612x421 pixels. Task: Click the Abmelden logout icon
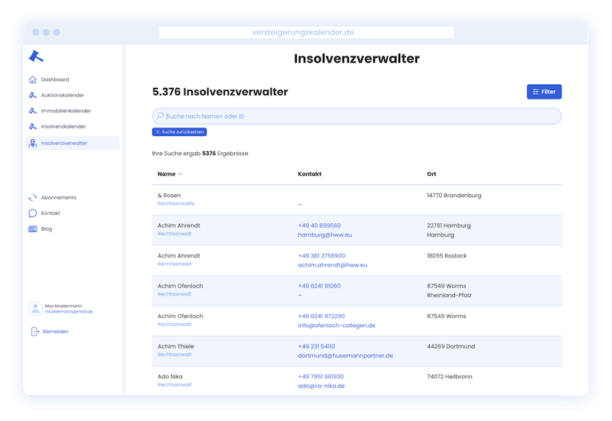pos(35,332)
